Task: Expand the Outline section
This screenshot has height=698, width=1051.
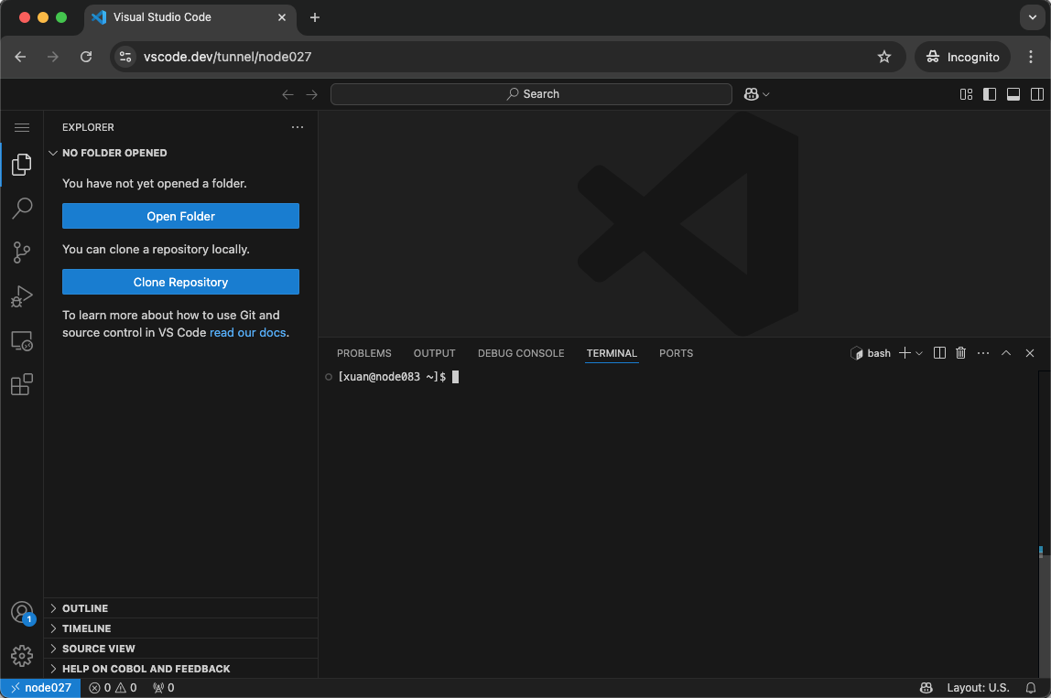Action: (x=180, y=608)
